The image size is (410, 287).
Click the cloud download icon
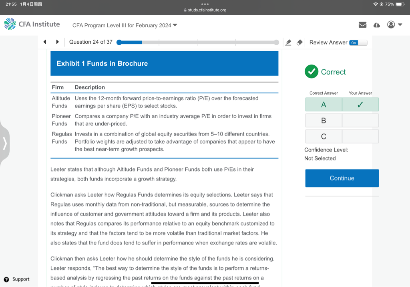tap(376, 25)
